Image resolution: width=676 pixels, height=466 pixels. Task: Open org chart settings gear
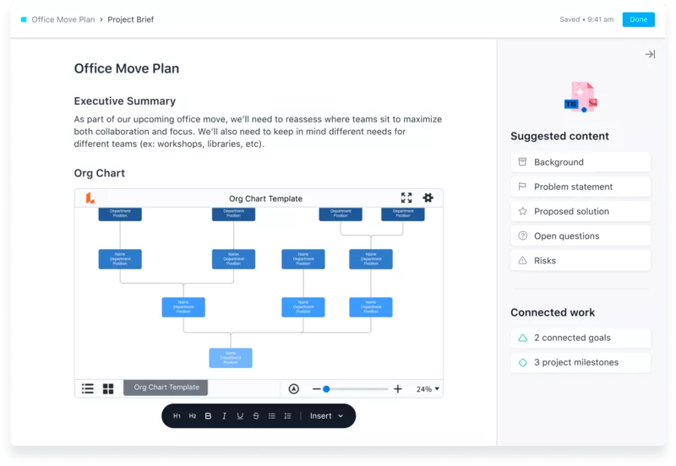(428, 198)
